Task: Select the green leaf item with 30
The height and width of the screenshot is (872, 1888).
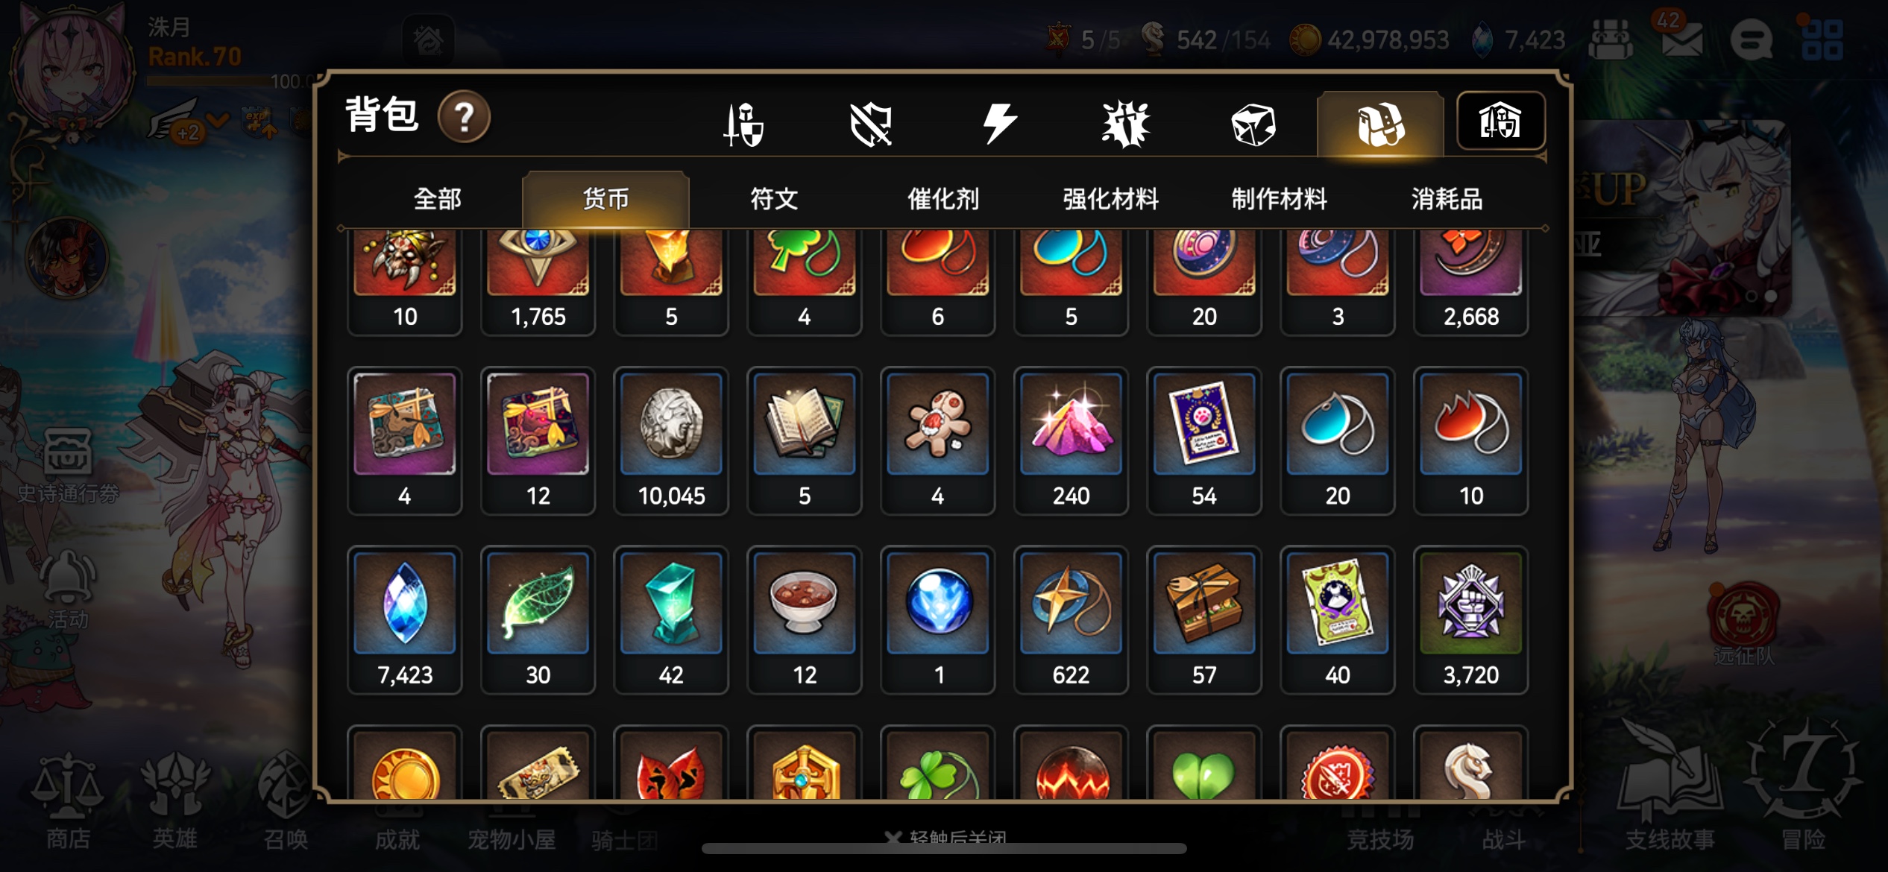Action: point(538,620)
